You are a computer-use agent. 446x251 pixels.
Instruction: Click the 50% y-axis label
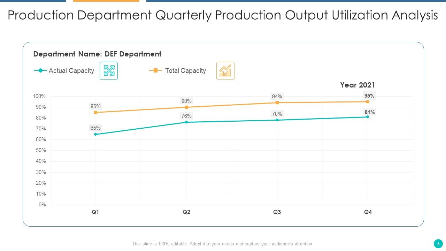(41, 150)
